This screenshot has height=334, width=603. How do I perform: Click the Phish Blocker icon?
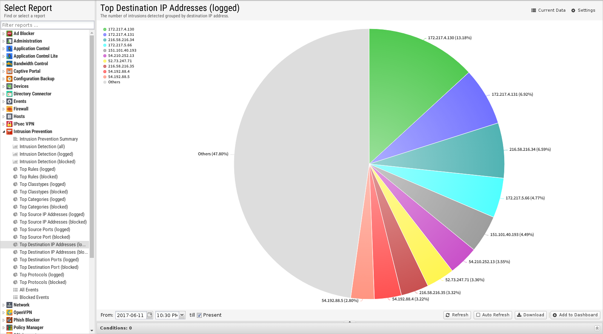tap(9, 320)
